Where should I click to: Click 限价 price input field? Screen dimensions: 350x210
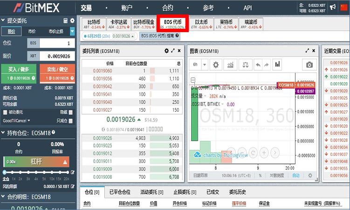(x=57, y=56)
